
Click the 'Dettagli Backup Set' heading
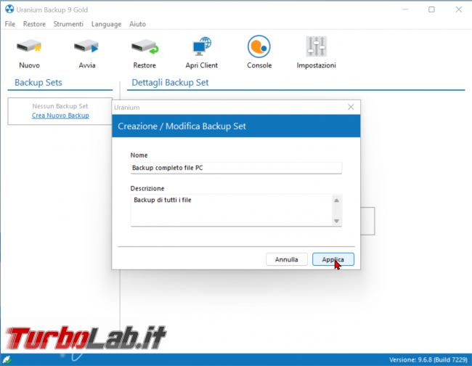click(170, 83)
